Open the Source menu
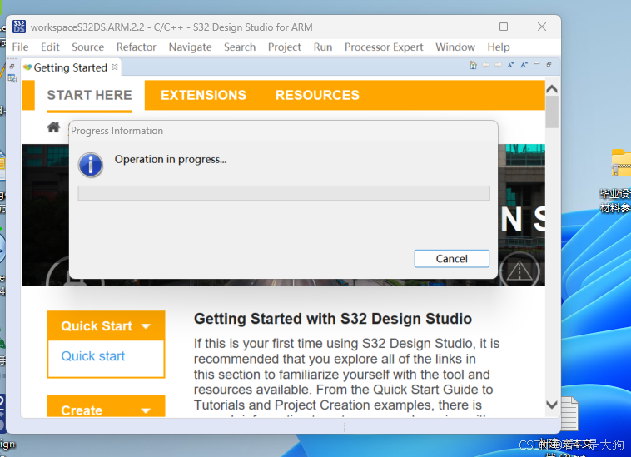 87,47
